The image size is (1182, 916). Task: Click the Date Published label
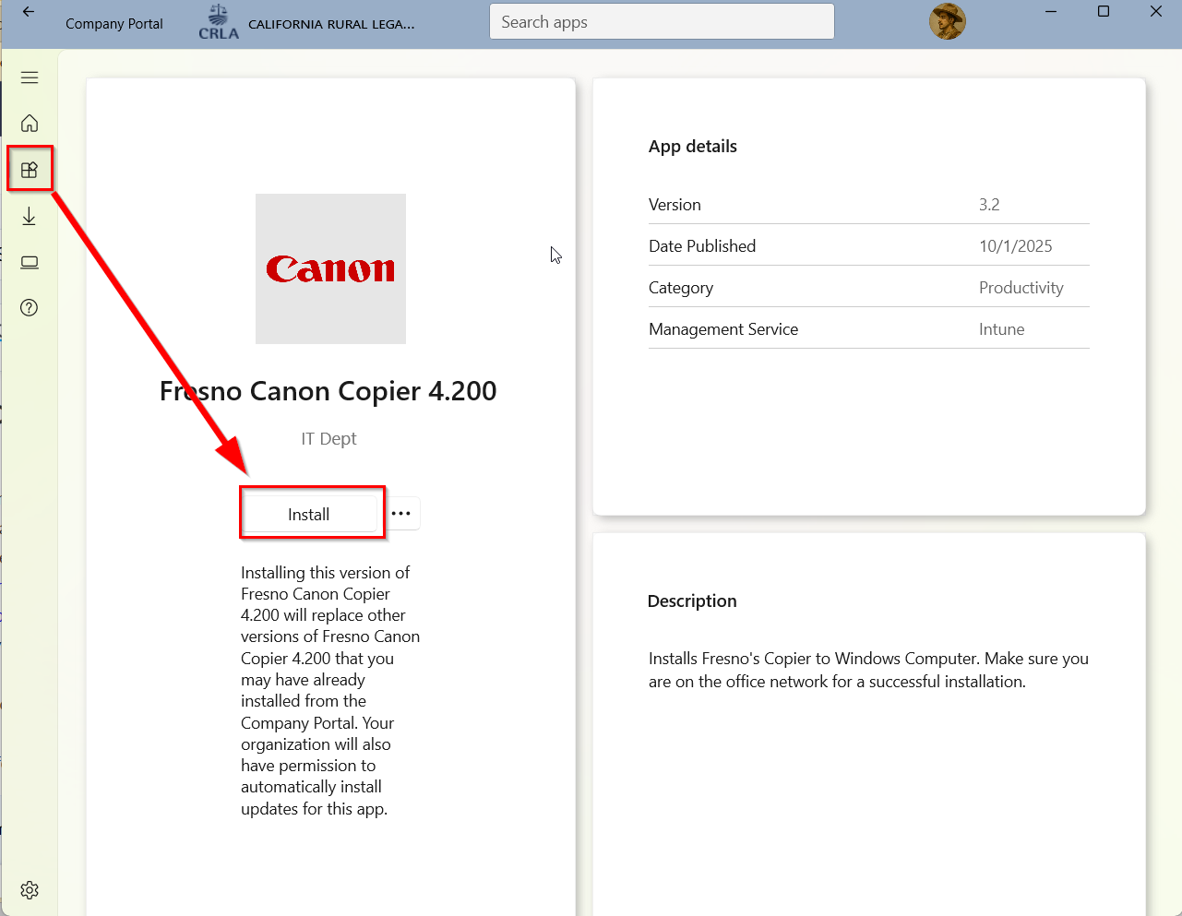pyautogui.click(x=702, y=246)
